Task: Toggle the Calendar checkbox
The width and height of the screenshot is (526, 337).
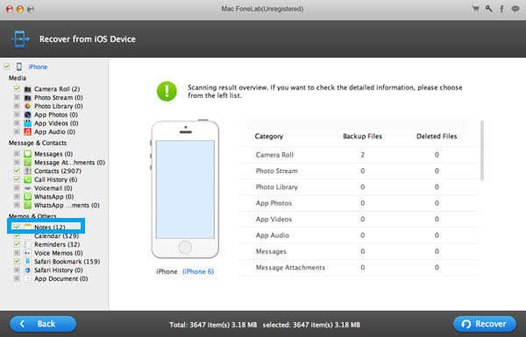Action: click(x=17, y=235)
